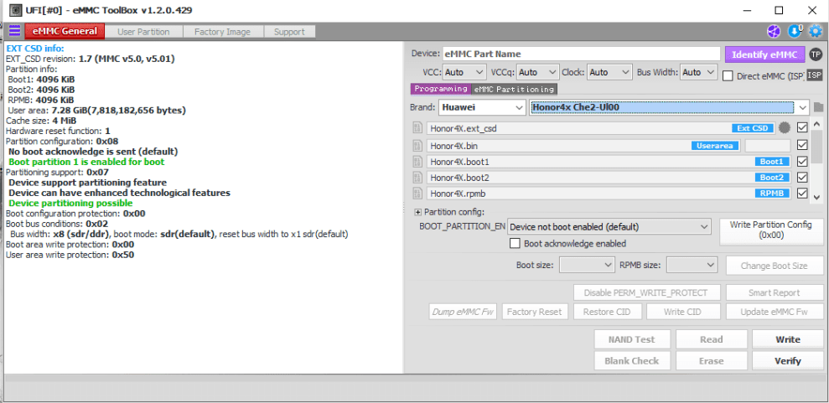Click the Identify eMMC button
829x403 pixels.
pos(764,54)
